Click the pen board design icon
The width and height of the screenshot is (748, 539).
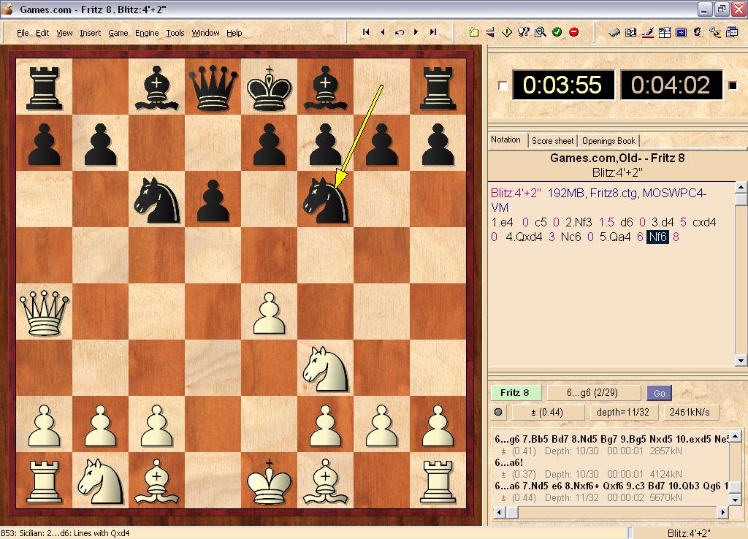647,32
